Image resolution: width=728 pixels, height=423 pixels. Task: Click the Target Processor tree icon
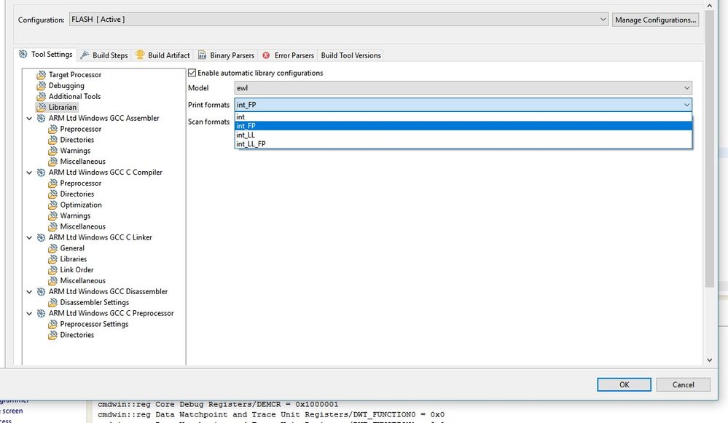(42, 75)
